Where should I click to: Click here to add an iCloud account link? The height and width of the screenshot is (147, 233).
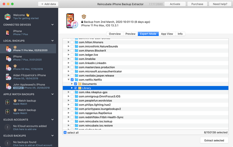pos(33,145)
